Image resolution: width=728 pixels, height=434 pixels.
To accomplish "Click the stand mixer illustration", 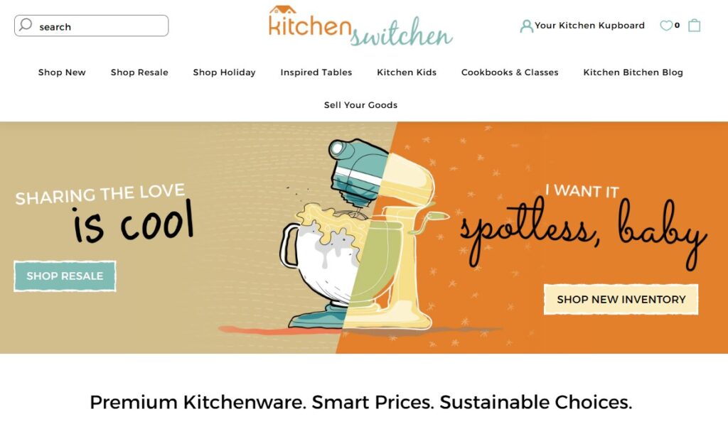I will (x=361, y=234).
